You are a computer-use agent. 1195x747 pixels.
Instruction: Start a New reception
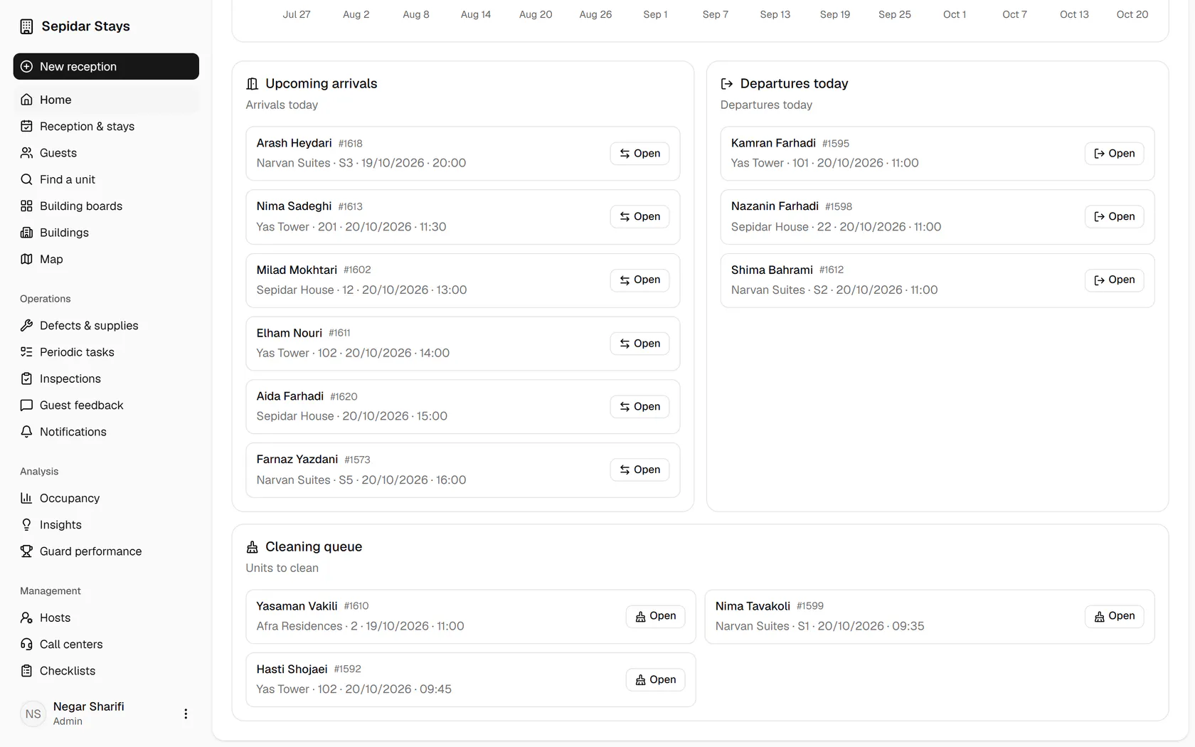click(106, 66)
